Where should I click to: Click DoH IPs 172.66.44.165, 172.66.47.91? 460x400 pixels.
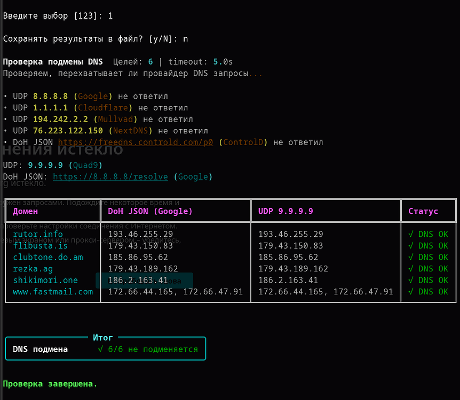(x=176, y=292)
